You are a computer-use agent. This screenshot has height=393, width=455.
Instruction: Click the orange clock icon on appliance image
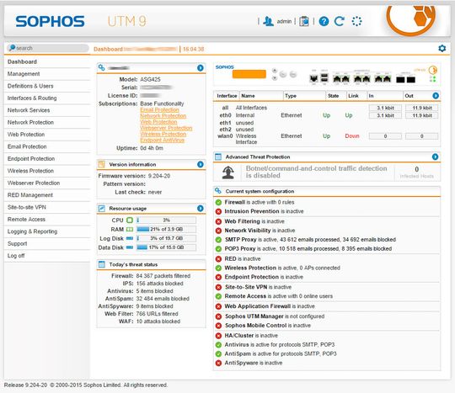(432, 70)
